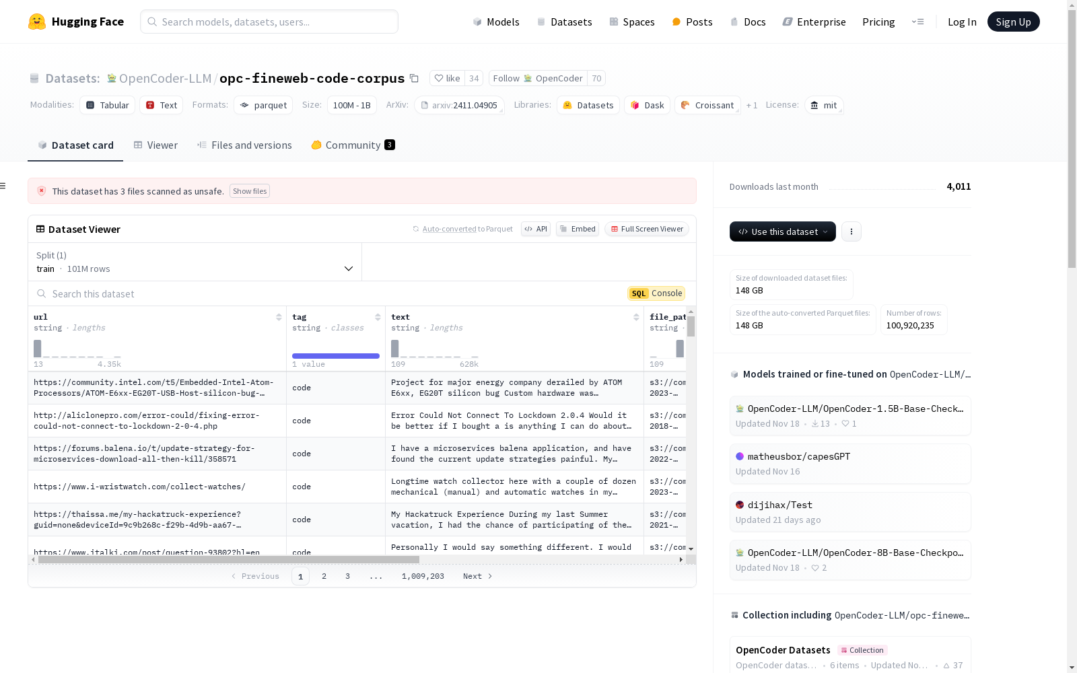Open the OpenCoder-8B-Base-Checkpoint model card
This screenshot has width=1077, height=673.
pos(850,560)
